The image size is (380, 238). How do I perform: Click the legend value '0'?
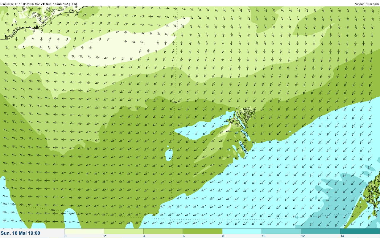coord(65,236)
